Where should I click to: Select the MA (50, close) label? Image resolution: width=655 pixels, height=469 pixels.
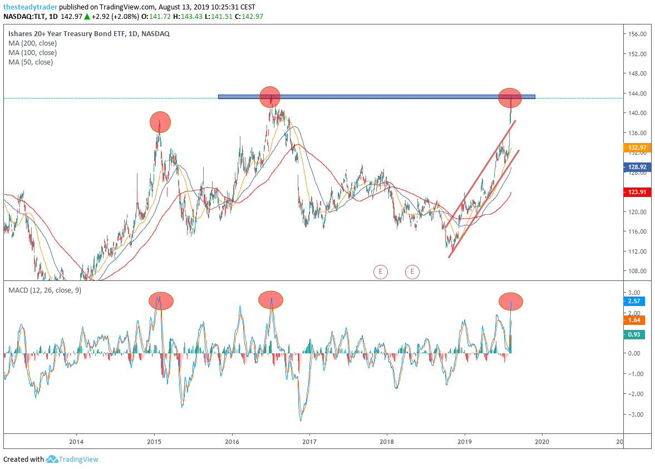(31, 62)
